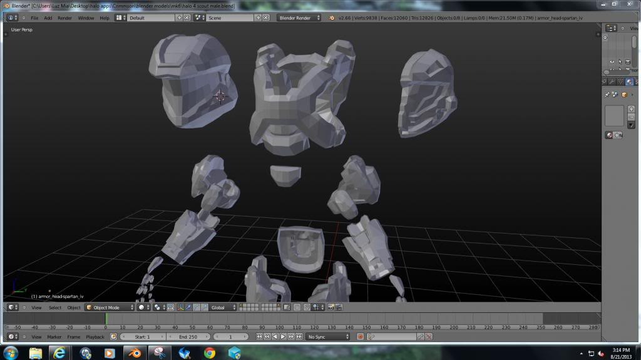Open the 3D View editor type selector
The width and height of the screenshot is (641, 360).
point(13,307)
